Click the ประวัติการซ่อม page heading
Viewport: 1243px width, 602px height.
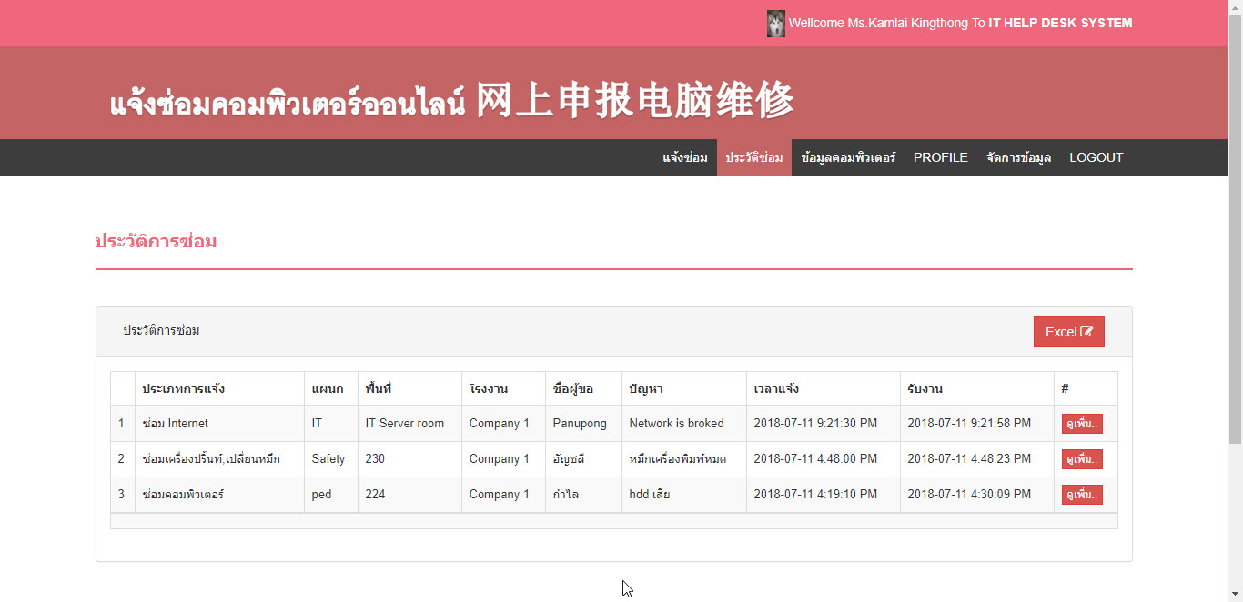pos(156,242)
